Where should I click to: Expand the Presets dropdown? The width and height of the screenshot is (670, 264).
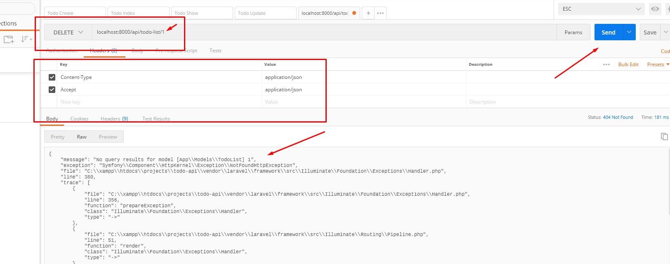658,65
